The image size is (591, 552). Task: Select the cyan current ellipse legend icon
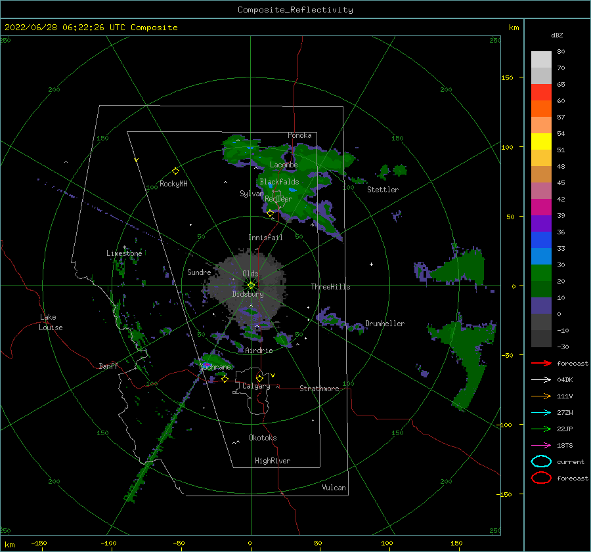click(541, 461)
